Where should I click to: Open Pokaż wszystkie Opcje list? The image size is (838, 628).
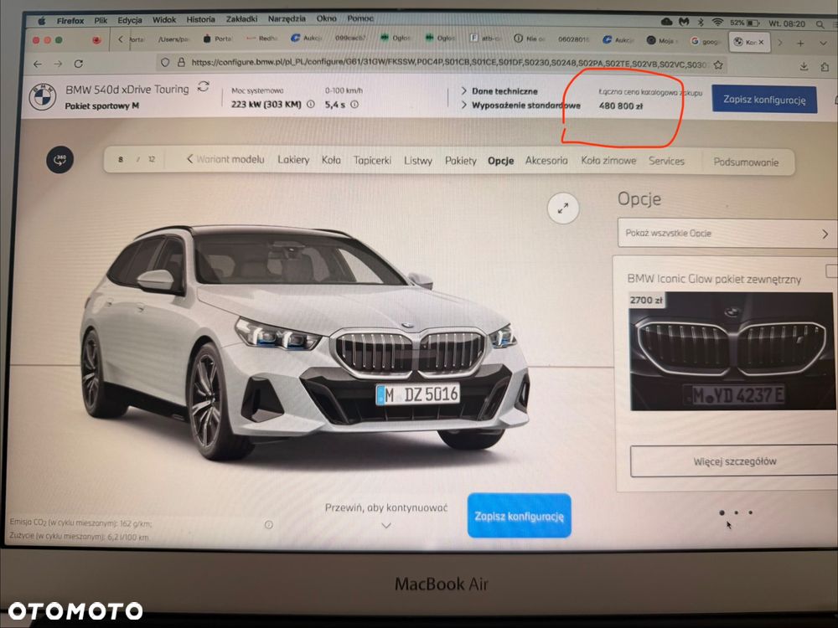[x=727, y=233]
